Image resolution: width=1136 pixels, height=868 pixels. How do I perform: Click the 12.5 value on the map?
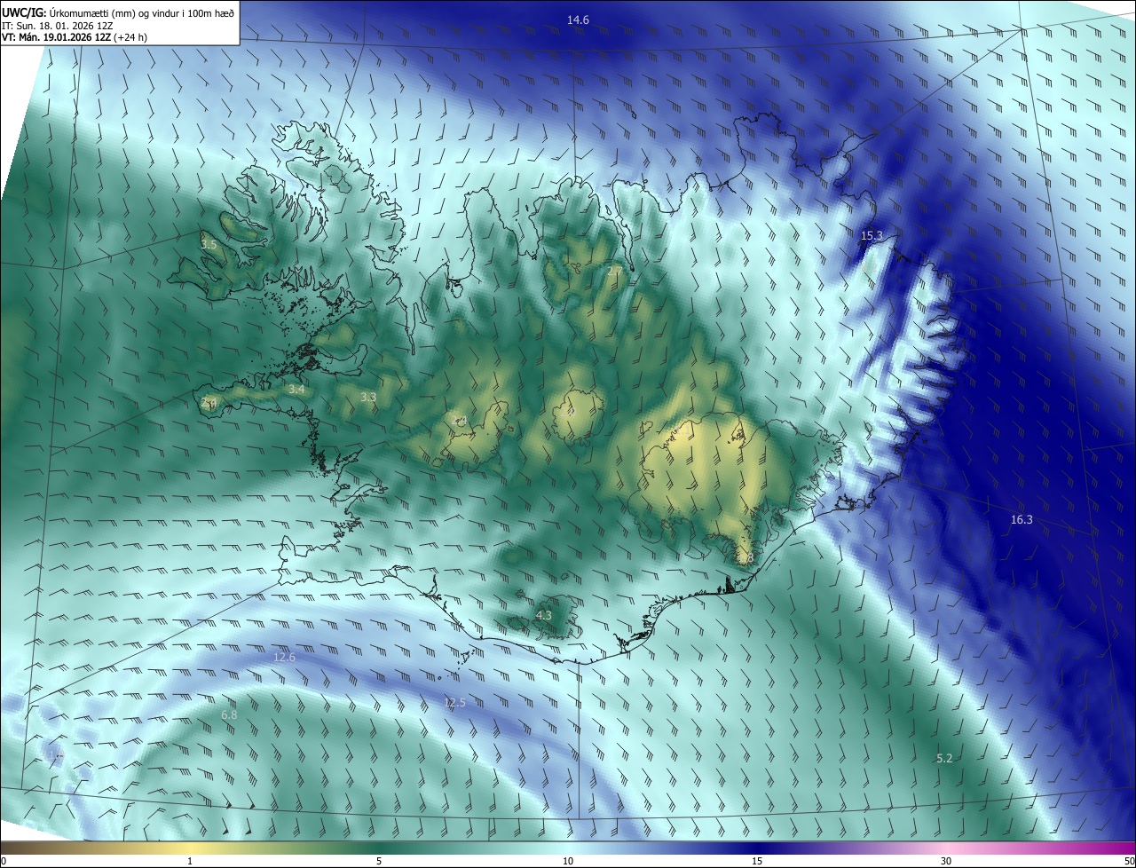454,702
